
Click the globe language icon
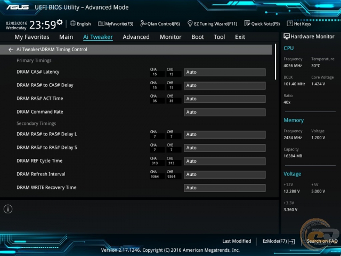(x=73, y=23)
